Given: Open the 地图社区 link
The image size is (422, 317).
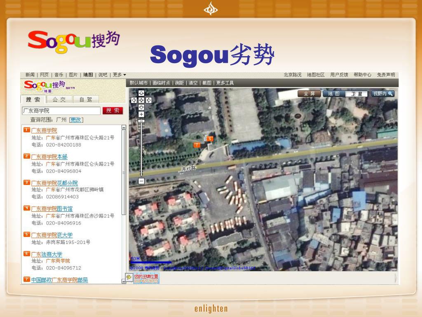Looking at the screenshot, I should pyautogui.click(x=316, y=75).
